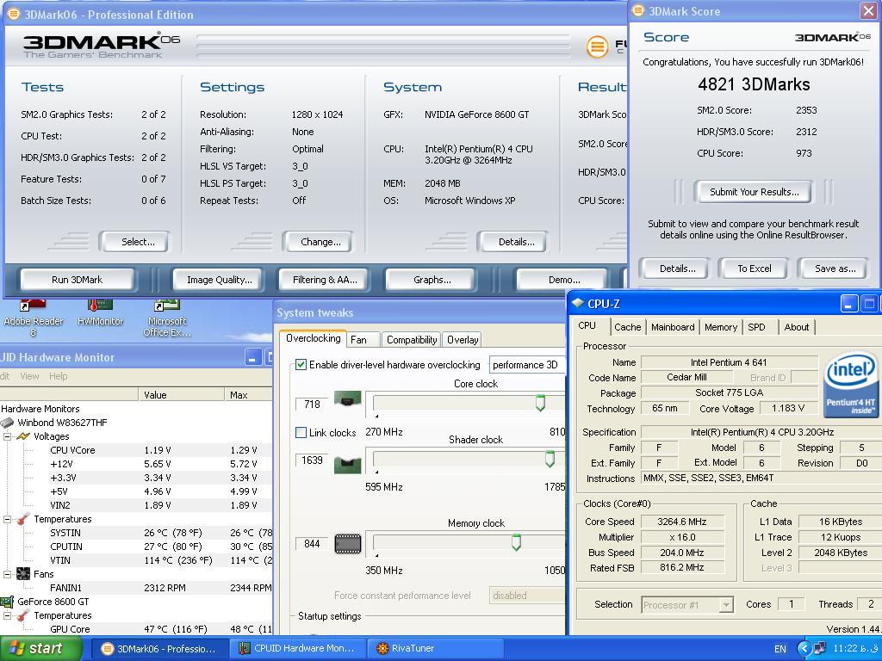This screenshot has height=661, width=882.
Task: Click the Filtering & AA button
Action: tap(325, 280)
